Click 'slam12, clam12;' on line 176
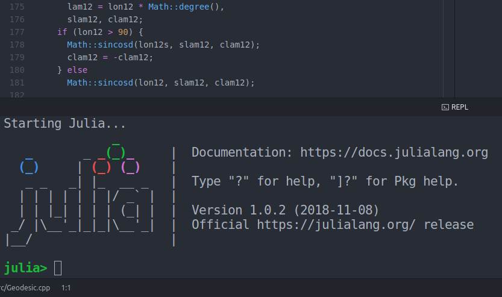Image resolution: width=502 pixels, height=297 pixels. [105, 19]
